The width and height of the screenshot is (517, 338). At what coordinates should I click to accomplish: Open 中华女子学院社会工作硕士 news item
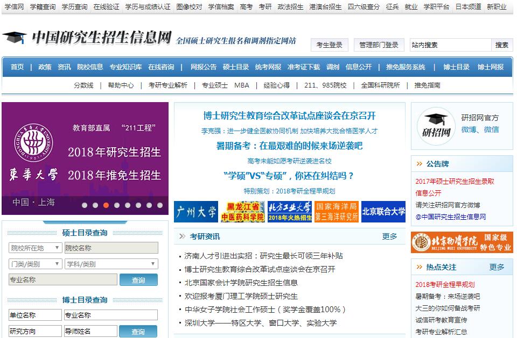tap(265, 310)
